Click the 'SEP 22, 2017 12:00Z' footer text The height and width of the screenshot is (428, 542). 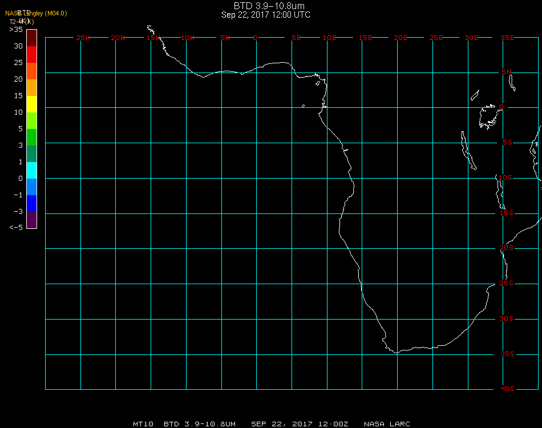coord(300,424)
